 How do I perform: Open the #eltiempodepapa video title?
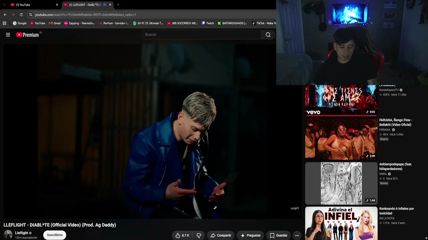[x=396, y=167]
